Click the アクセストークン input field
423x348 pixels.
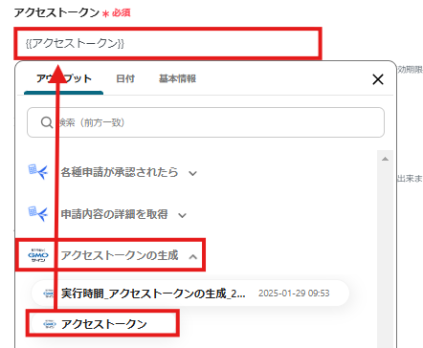tap(167, 43)
